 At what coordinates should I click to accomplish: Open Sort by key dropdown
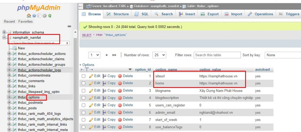point(283,55)
